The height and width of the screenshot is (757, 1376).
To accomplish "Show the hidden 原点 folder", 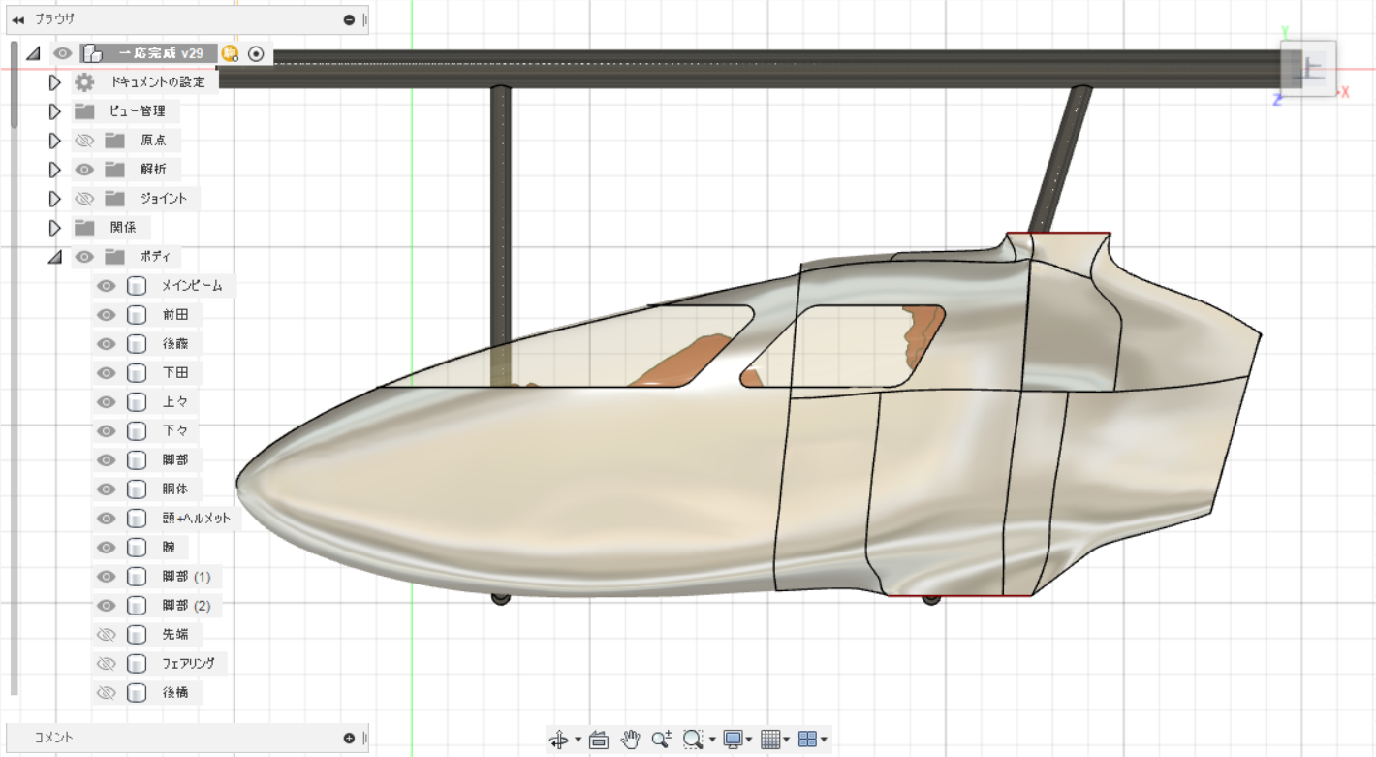I will click(x=84, y=141).
